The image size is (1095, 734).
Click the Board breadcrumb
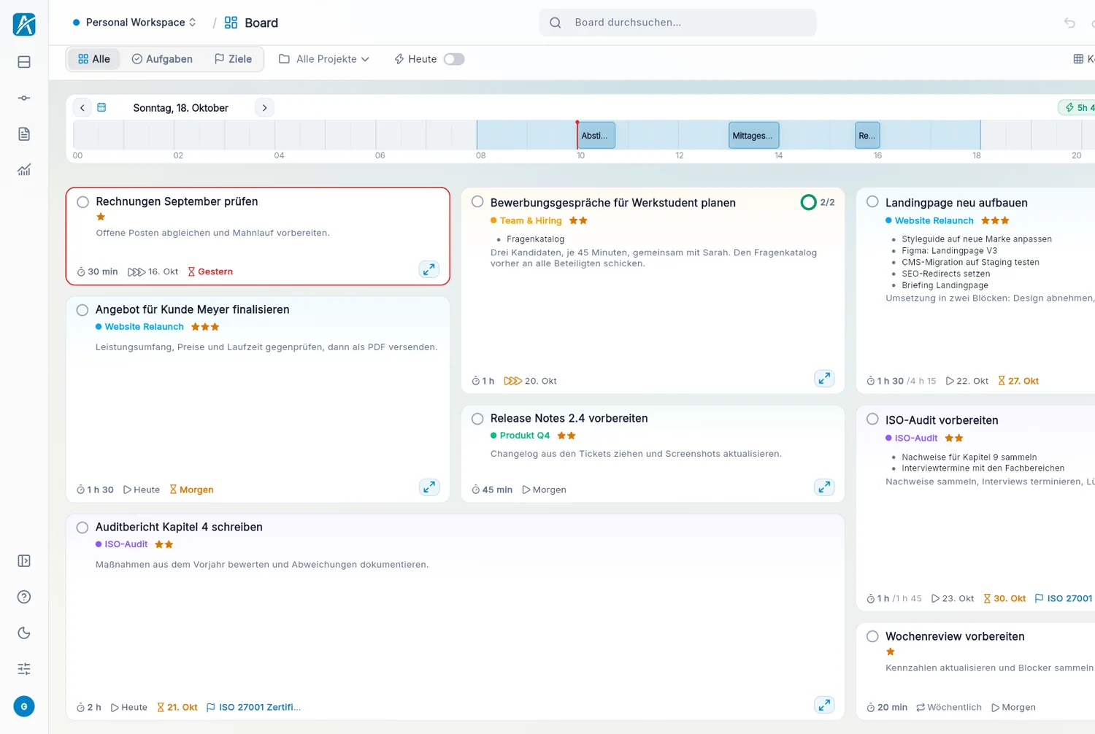tap(251, 23)
